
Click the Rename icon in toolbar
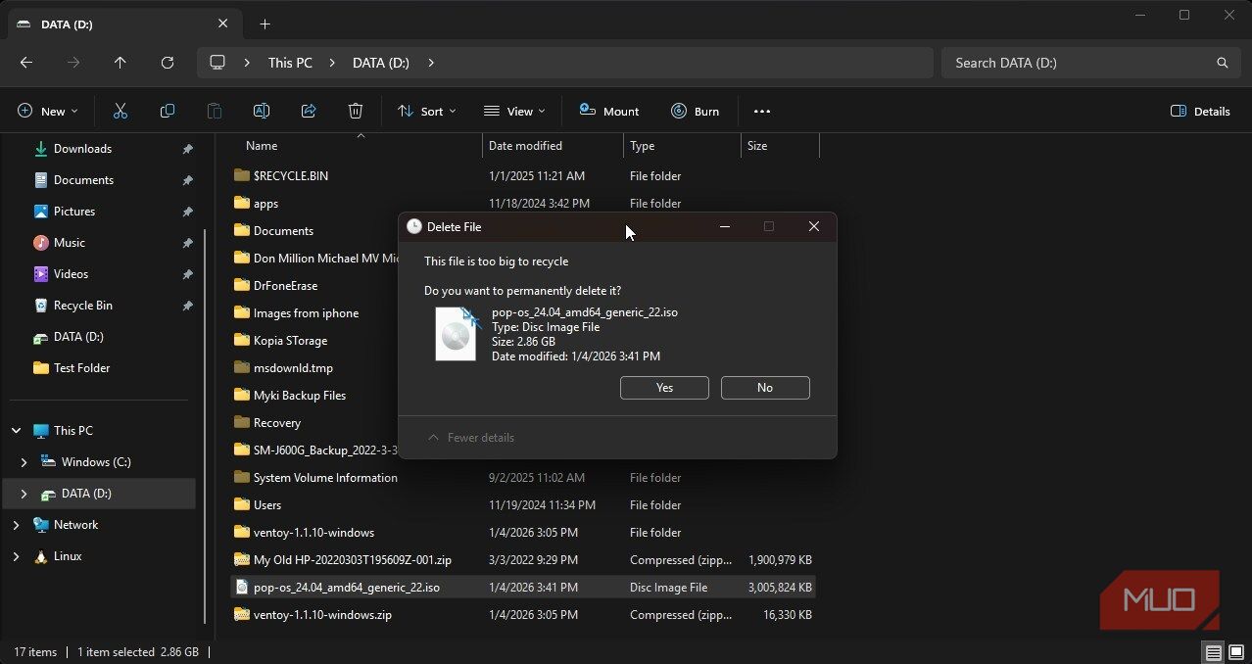click(x=262, y=112)
